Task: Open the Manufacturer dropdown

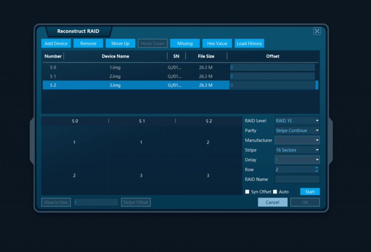Action: point(297,140)
